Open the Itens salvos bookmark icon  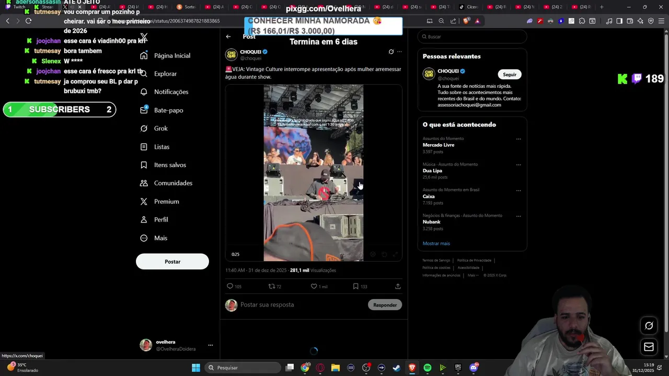[x=144, y=165]
